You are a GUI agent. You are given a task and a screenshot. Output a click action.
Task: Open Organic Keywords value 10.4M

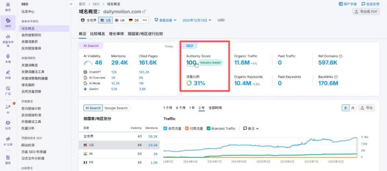pos(243,83)
